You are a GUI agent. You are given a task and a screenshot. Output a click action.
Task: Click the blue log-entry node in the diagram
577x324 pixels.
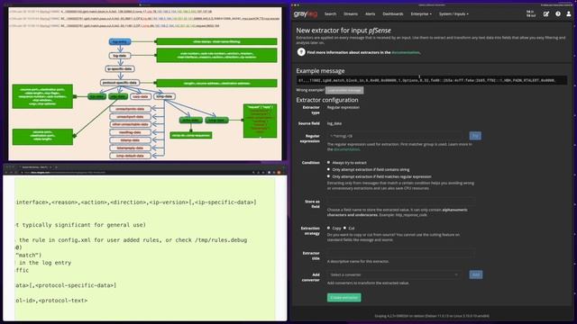point(120,41)
